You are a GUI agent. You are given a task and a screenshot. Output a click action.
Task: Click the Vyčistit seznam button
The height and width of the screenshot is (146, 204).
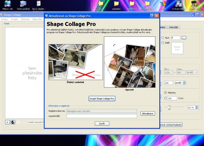(x=35, y=122)
